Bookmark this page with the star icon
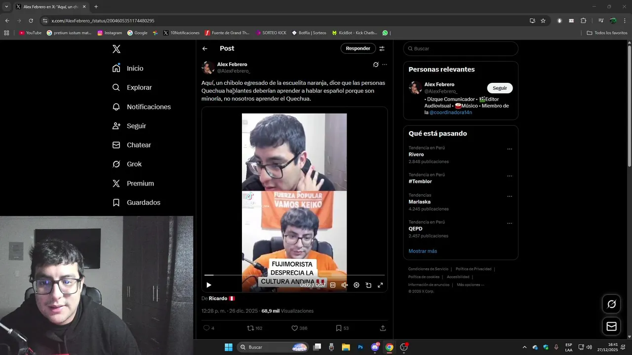Screen dimensions: 632x355 (x=543, y=21)
